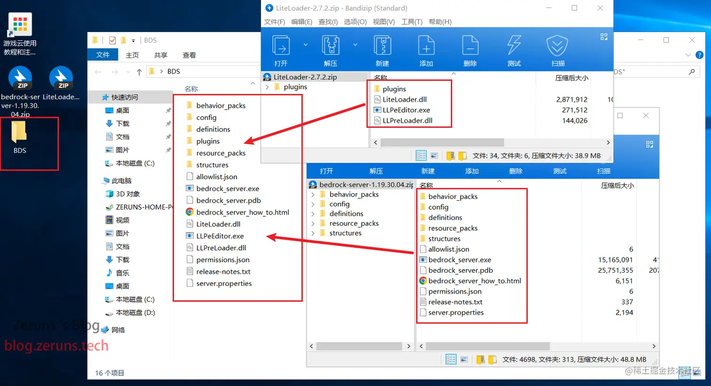The image size is (711, 386).
Task: Click the BDS address bar path
Action: click(174, 71)
